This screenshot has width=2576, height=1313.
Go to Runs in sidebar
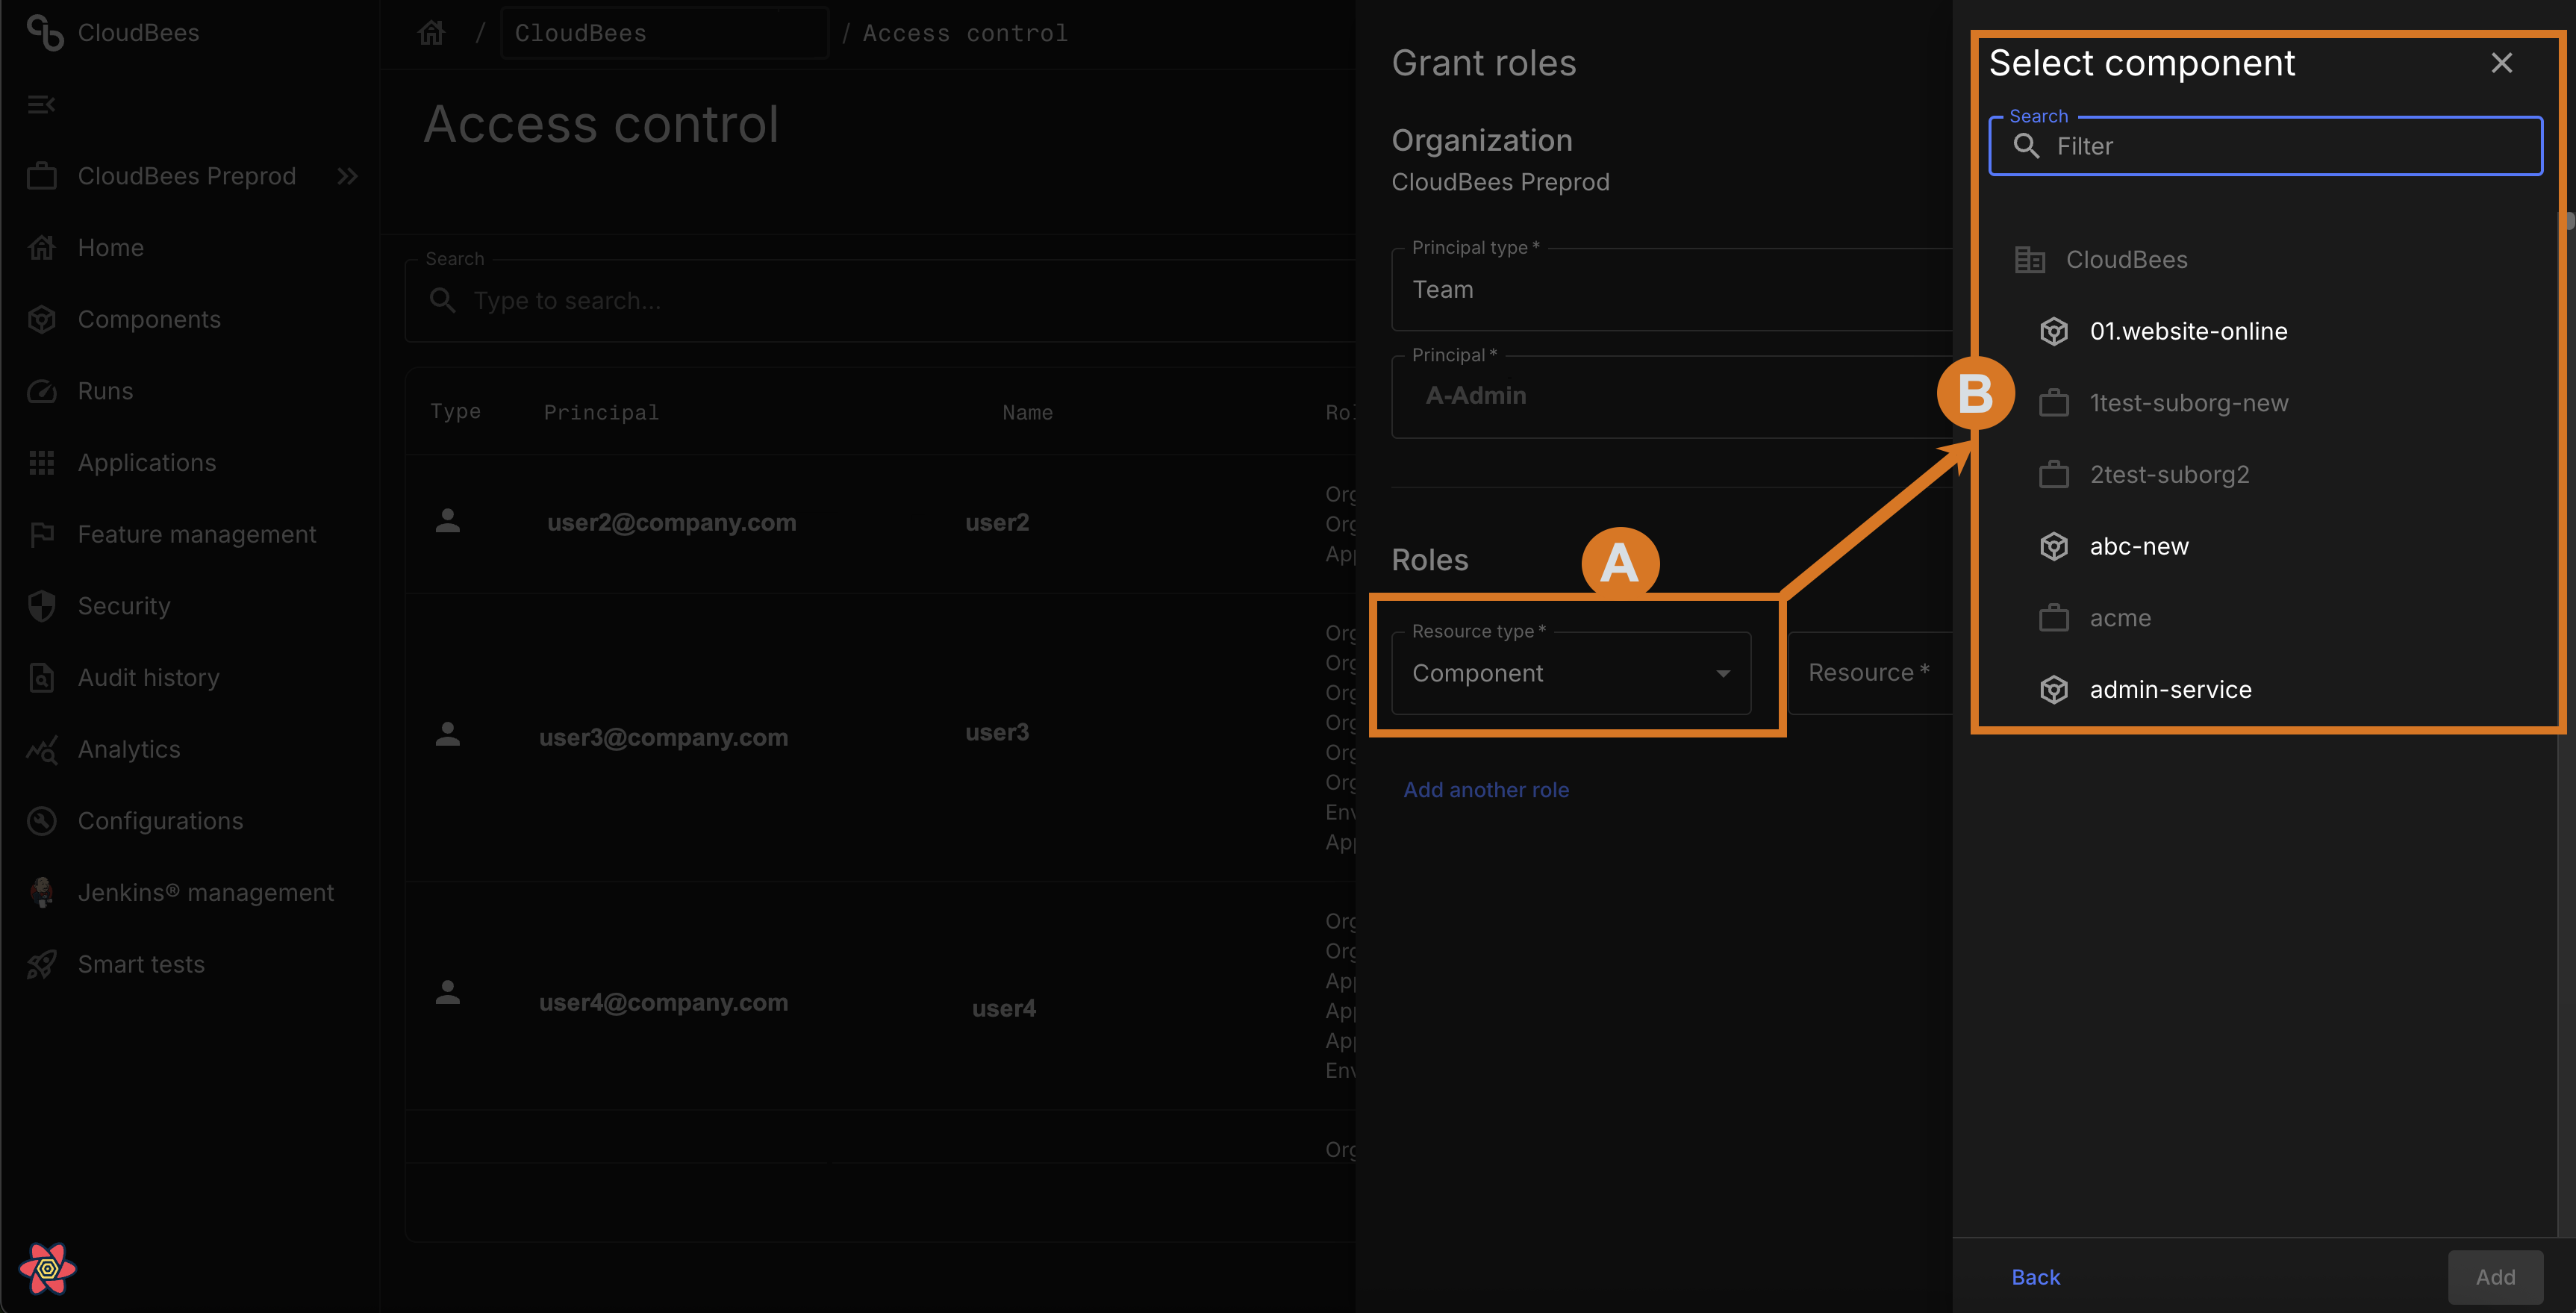tap(105, 391)
